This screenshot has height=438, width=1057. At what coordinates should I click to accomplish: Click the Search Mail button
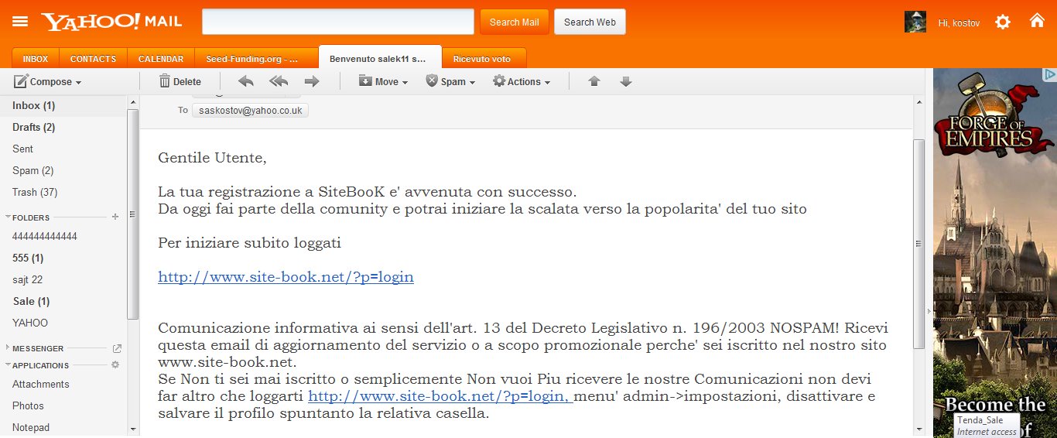pos(515,22)
